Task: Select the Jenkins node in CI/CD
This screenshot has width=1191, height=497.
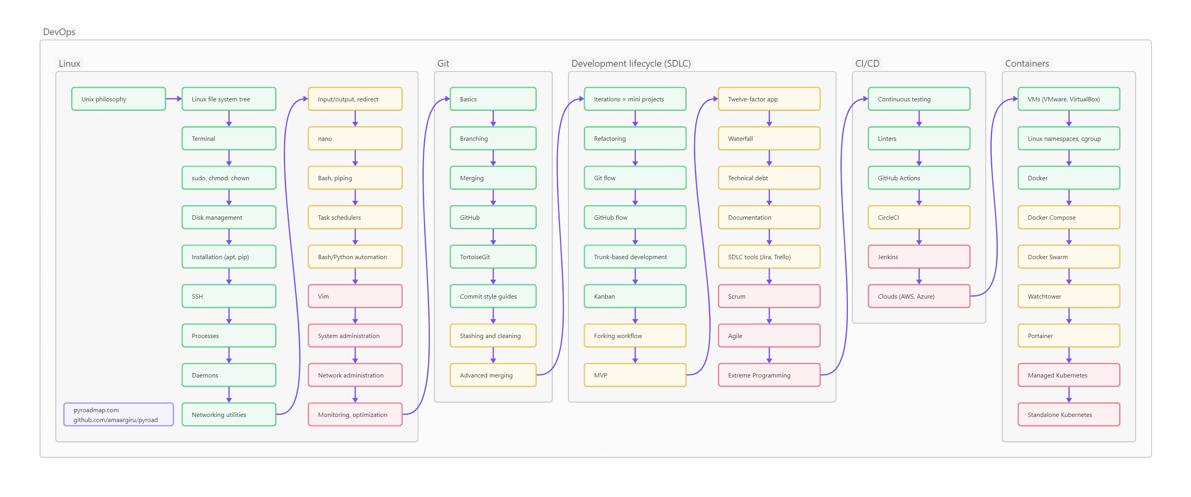Action: 918,257
